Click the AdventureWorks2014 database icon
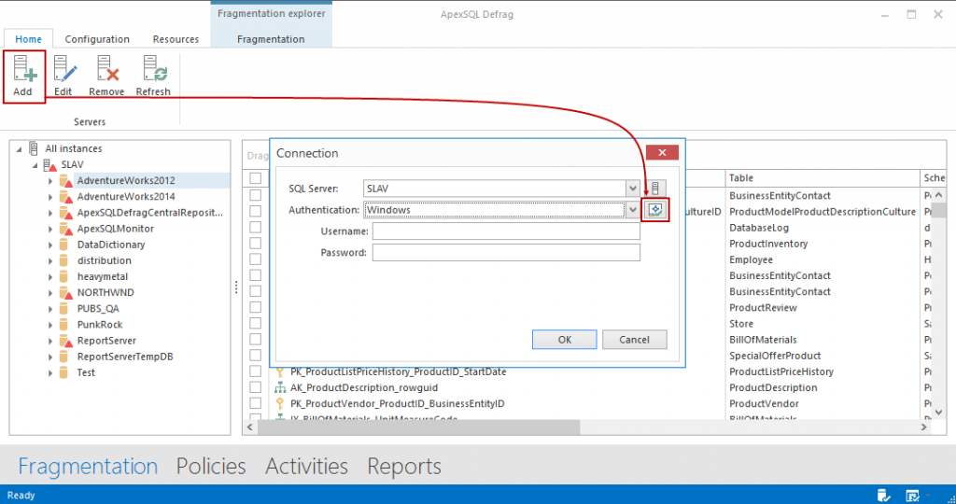Viewport: 956px width, 504px height. point(65,196)
